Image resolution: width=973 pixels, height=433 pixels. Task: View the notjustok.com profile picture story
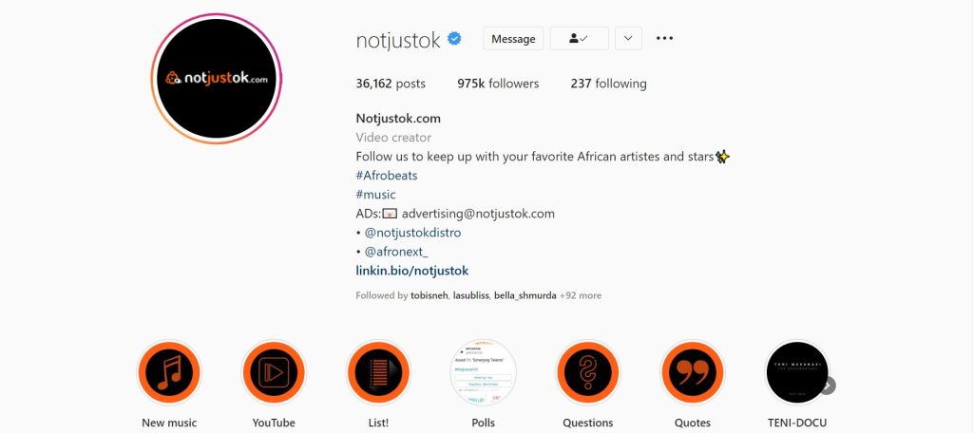217,79
